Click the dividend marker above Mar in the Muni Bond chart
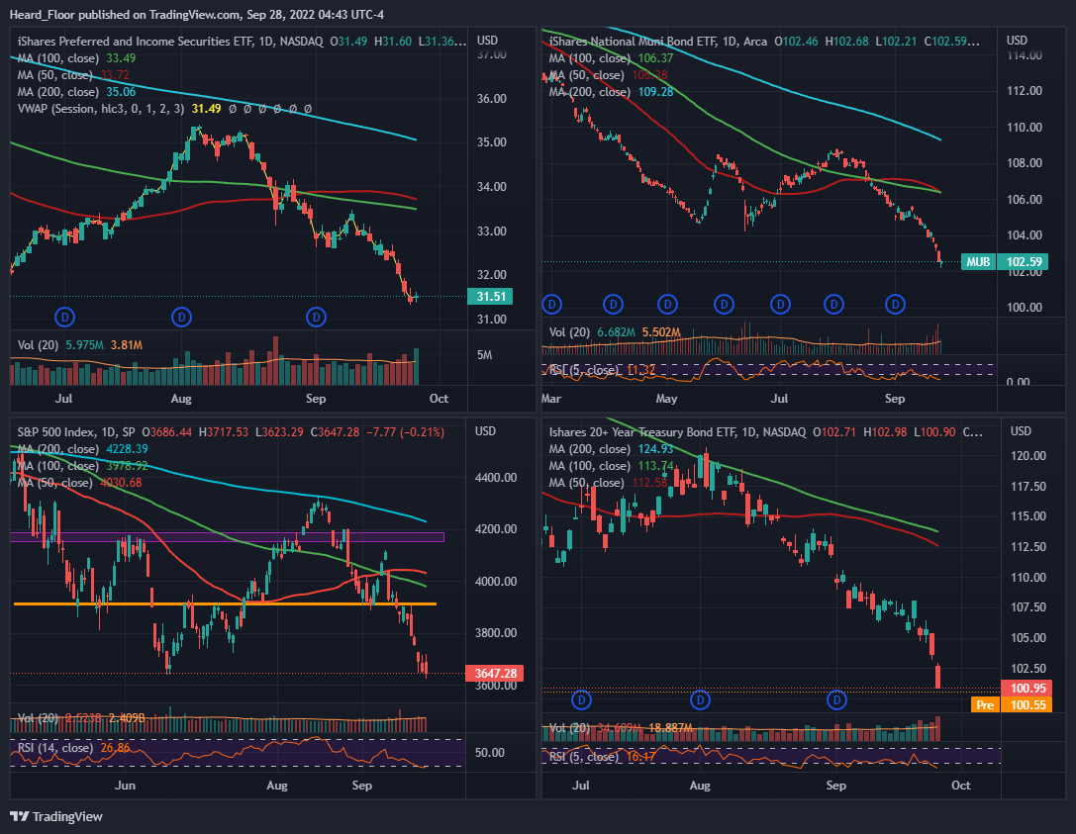The width and height of the screenshot is (1076, 834). click(551, 304)
